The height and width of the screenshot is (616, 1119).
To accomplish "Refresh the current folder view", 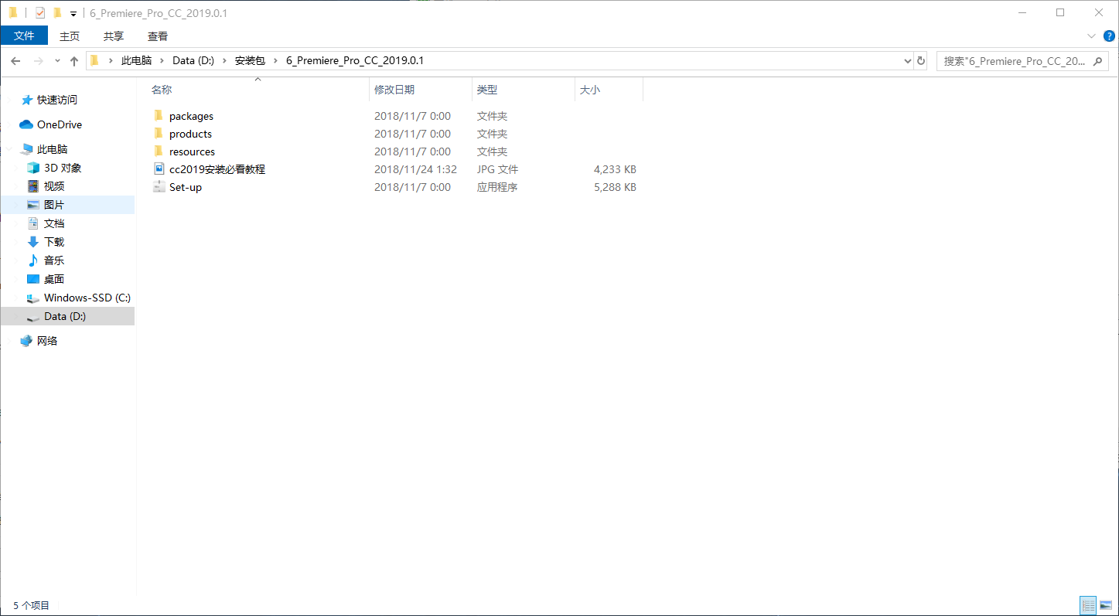I will tap(920, 61).
